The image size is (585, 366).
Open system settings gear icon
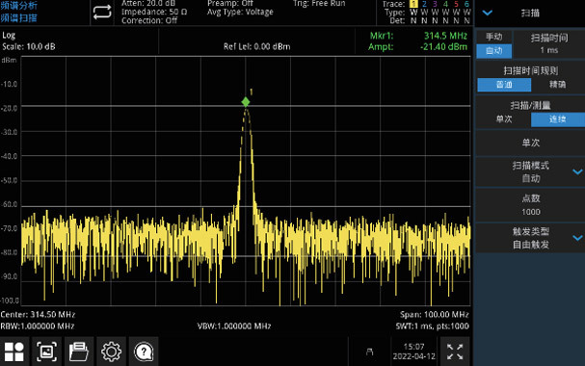point(111,352)
